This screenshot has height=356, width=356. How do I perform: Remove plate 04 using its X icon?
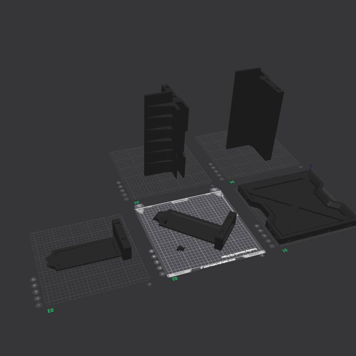[x=221, y=179]
